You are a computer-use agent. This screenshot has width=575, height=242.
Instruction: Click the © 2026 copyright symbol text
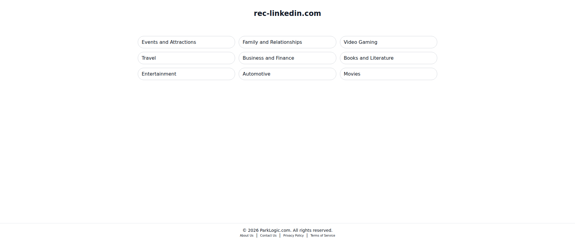coord(250,230)
